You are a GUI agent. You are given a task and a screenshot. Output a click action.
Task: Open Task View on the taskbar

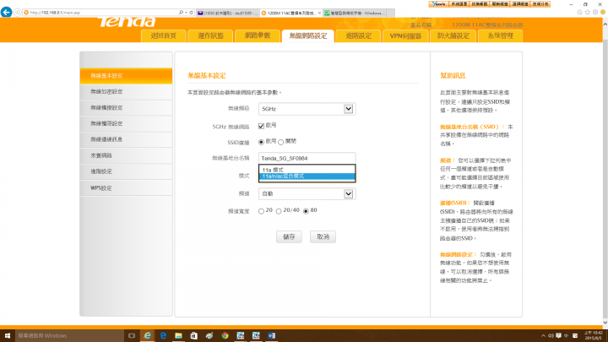[x=132, y=335]
